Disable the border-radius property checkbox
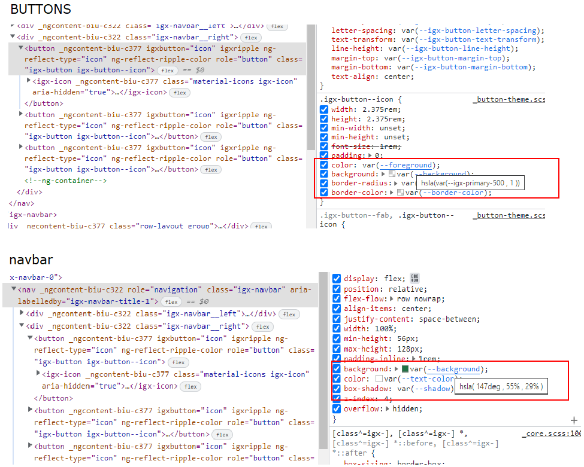The image size is (584, 467). coord(323,183)
